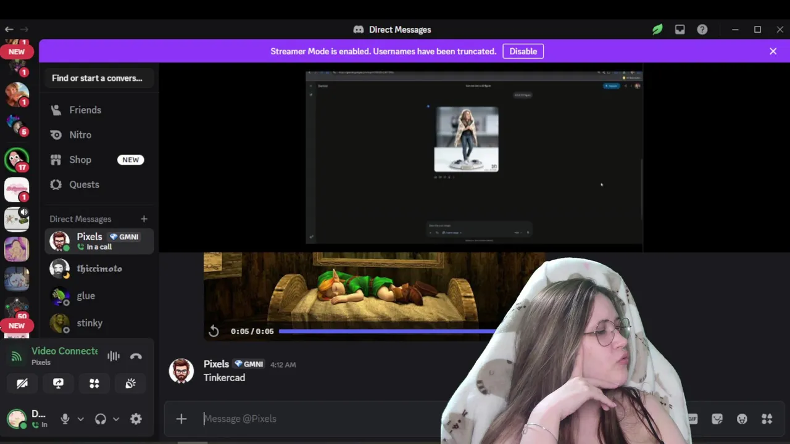Open the Inbox icon in title bar

[x=680, y=30]
